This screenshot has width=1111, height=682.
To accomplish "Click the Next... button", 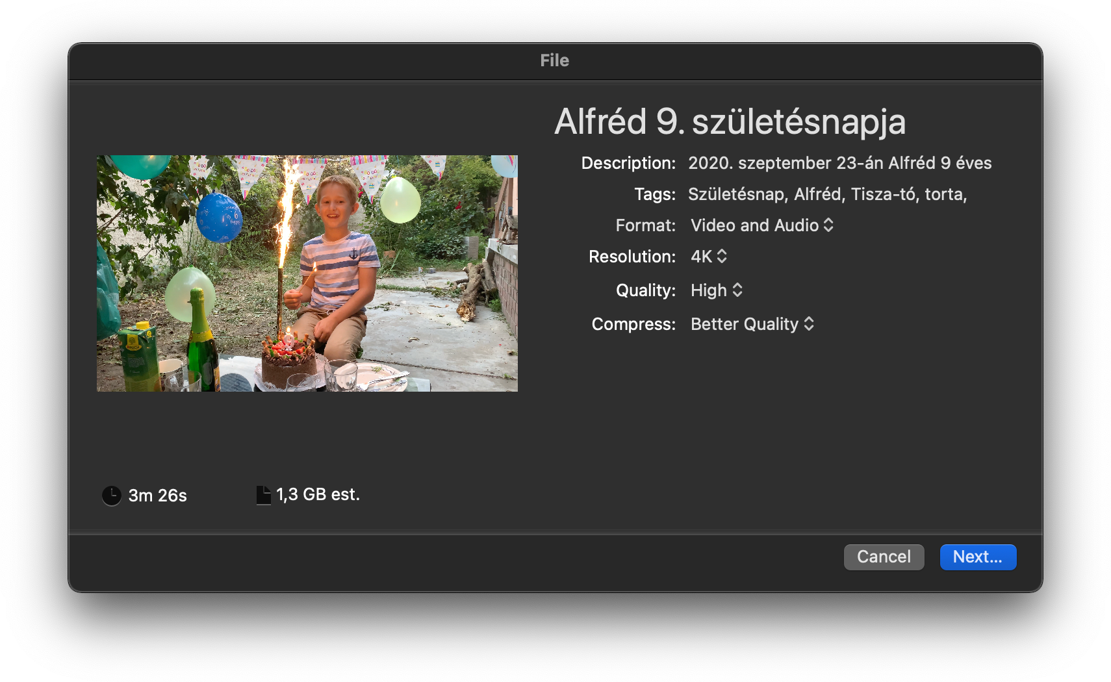I will pos(978,557).
